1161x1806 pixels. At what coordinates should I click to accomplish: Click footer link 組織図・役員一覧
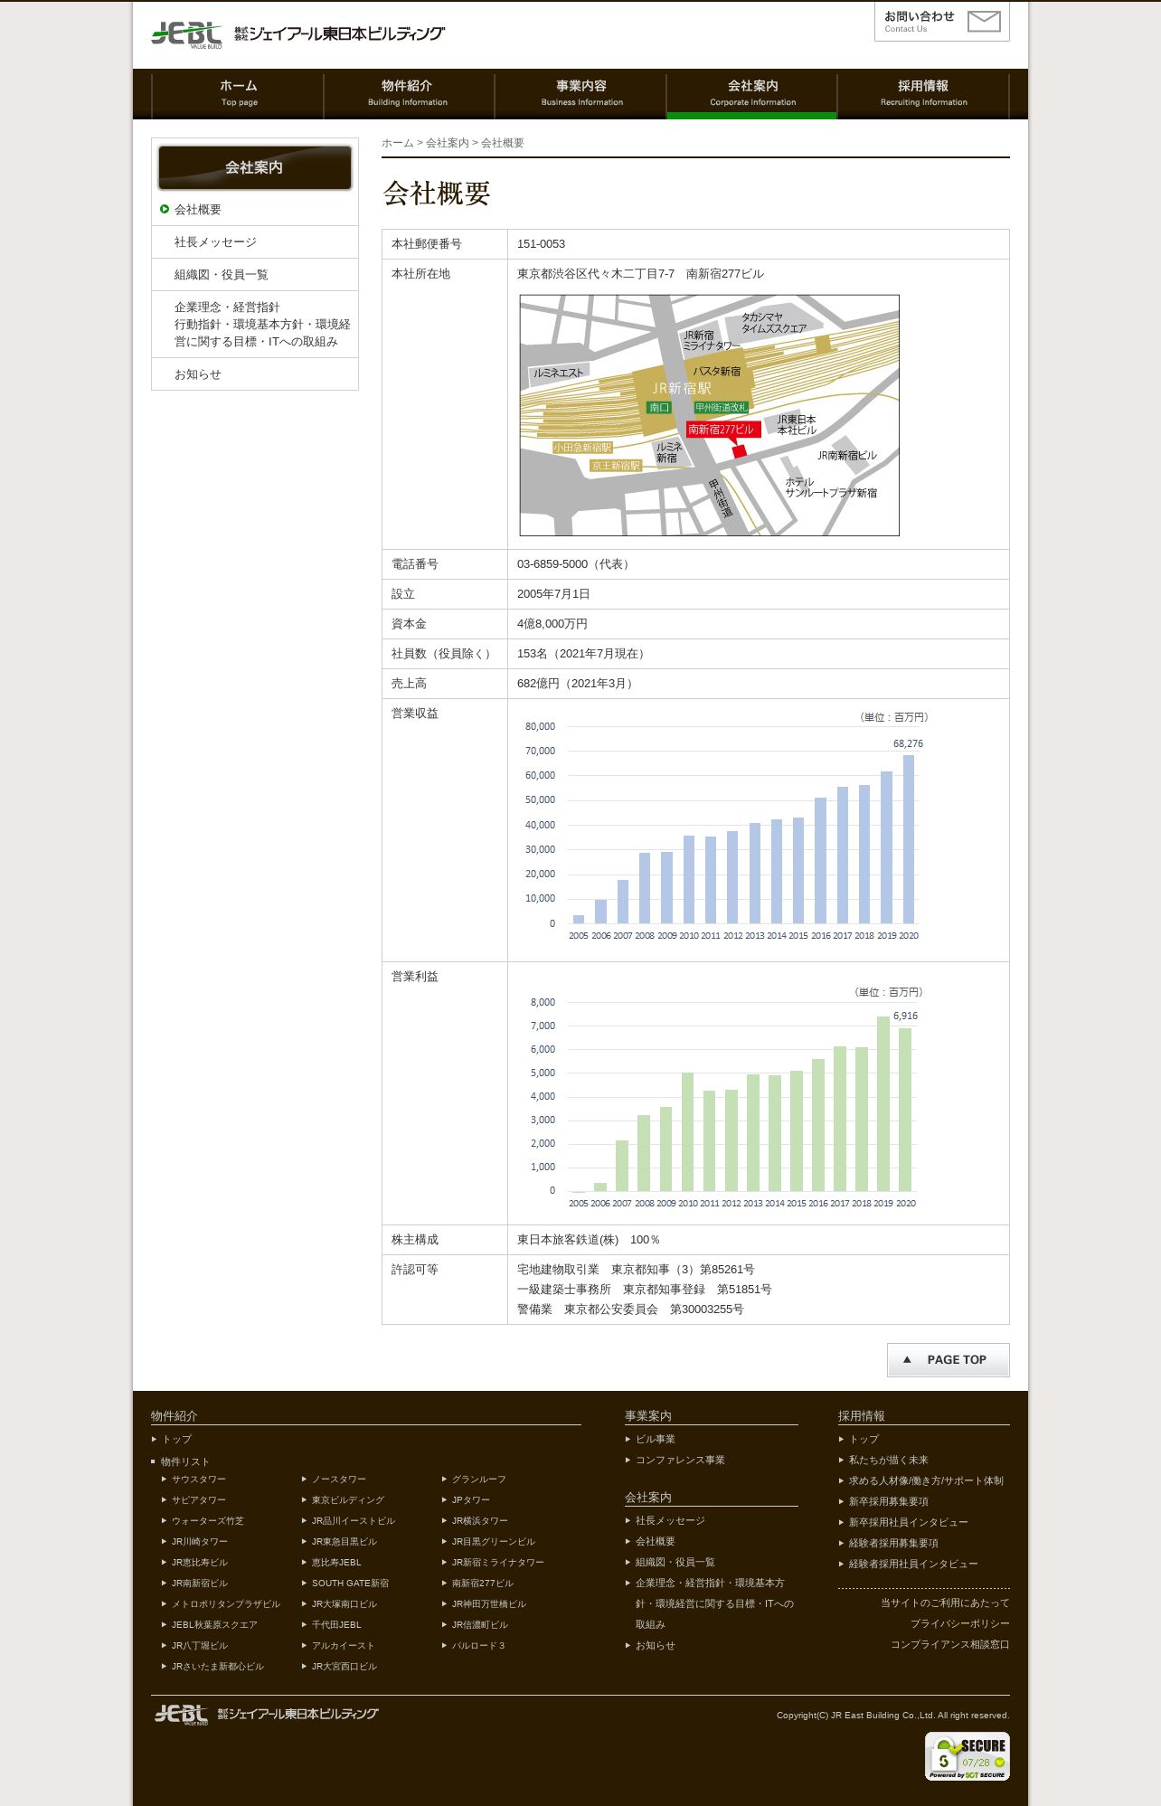click(675, 1563)
